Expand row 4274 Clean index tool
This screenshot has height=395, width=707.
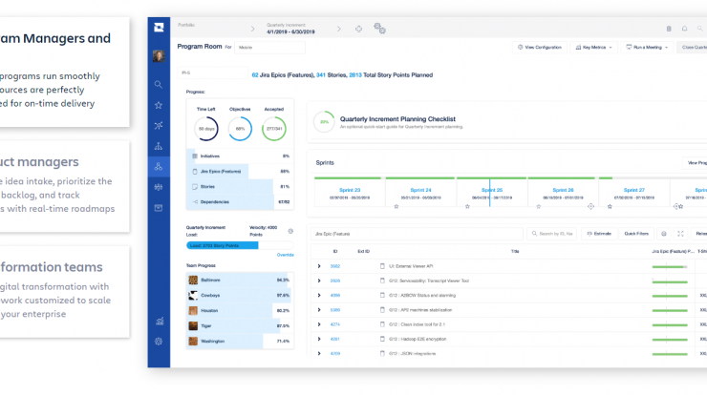click(319, 324)
